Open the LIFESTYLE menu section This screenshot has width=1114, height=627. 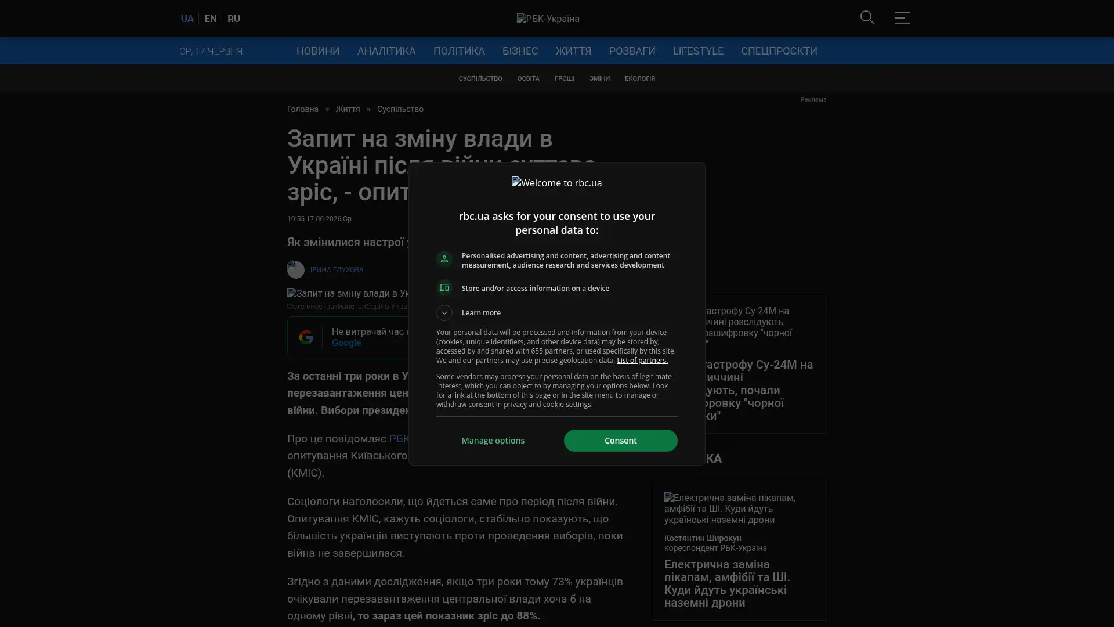tap(698, 51)
